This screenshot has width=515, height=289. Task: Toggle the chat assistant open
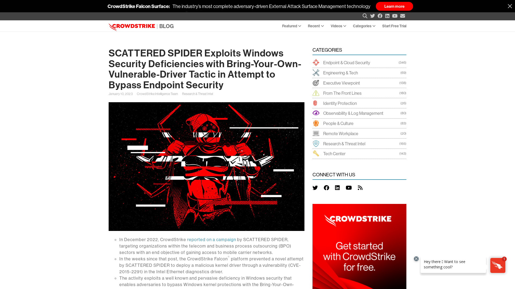point(498,265)
